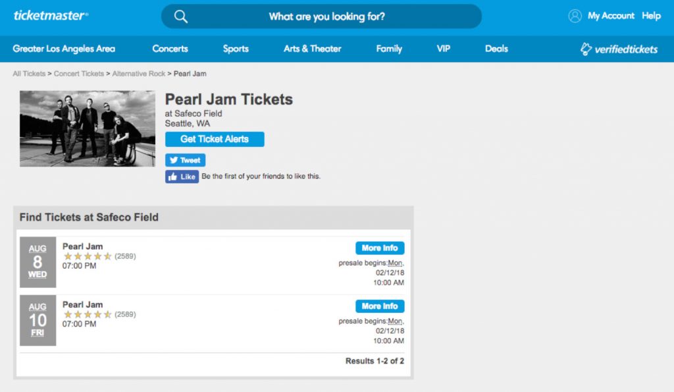Tweet about Pearl Jam tickets
The image size is (674, 392).
point(185,160)
